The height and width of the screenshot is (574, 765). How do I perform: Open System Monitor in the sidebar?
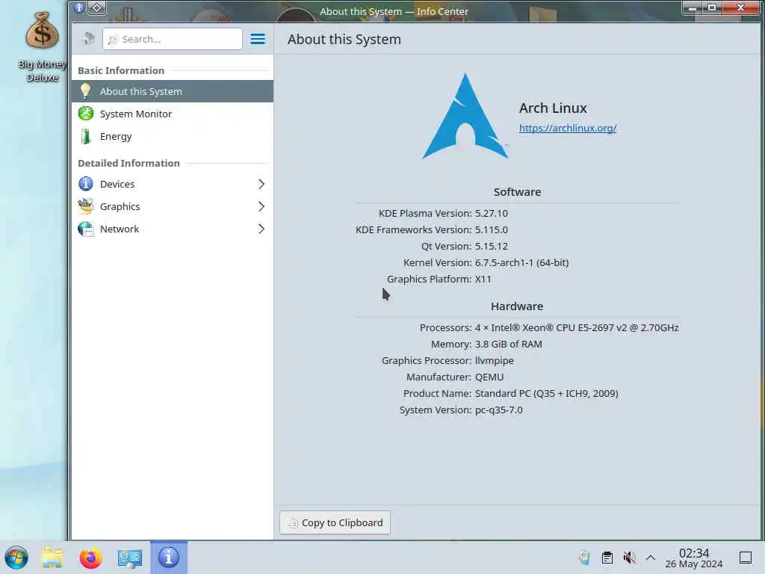[173, 114]
